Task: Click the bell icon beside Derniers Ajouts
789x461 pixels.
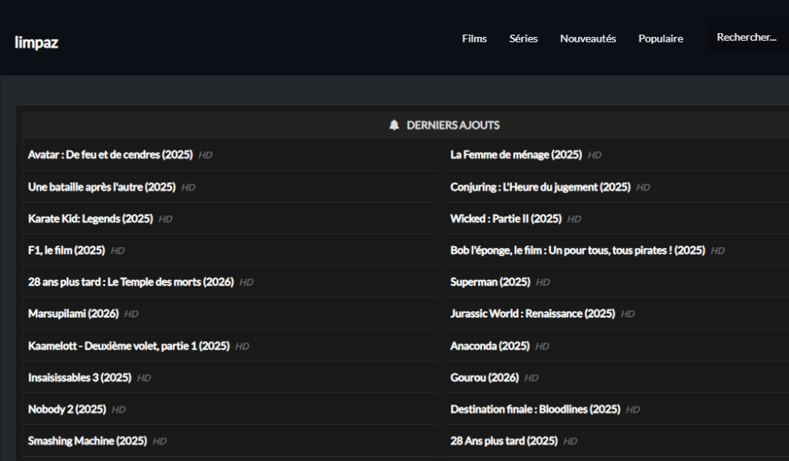Action: [x=394, y=125]
